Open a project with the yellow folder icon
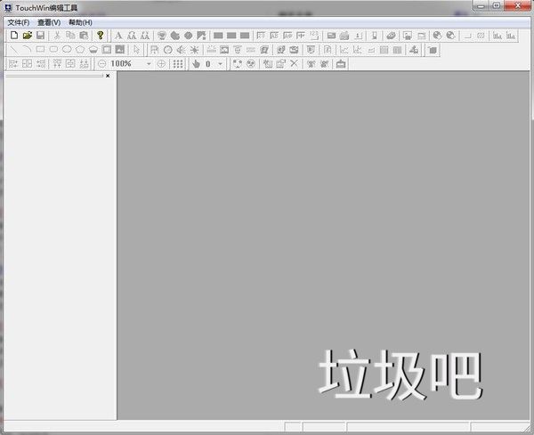This screenshot has height=435, width=534. 28,36
